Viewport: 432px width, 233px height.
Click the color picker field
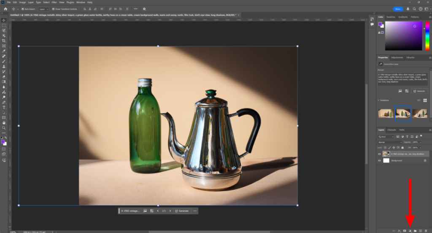(404, 36)
